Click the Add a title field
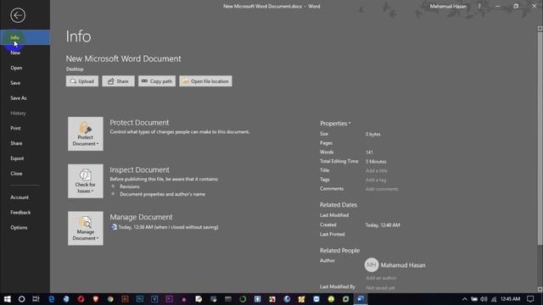The image size is (543, 305). click(377, 171)
